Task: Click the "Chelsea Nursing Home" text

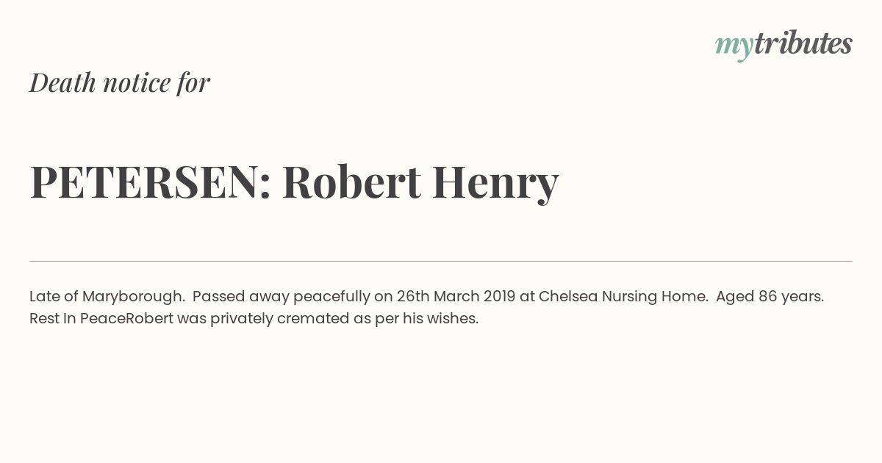Action: (x=623, y=296)
